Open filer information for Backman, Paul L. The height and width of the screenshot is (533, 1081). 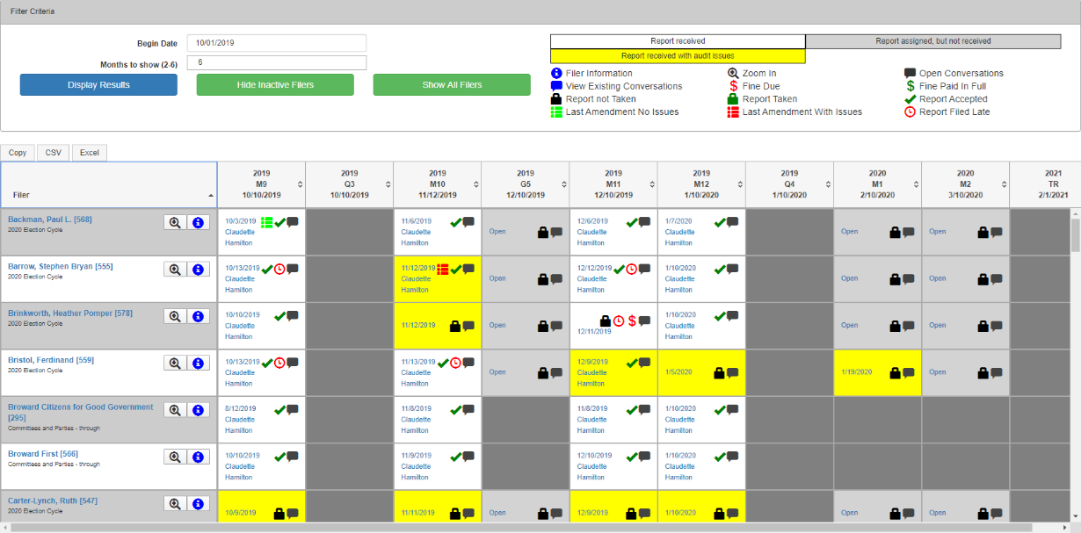point(198,223)
